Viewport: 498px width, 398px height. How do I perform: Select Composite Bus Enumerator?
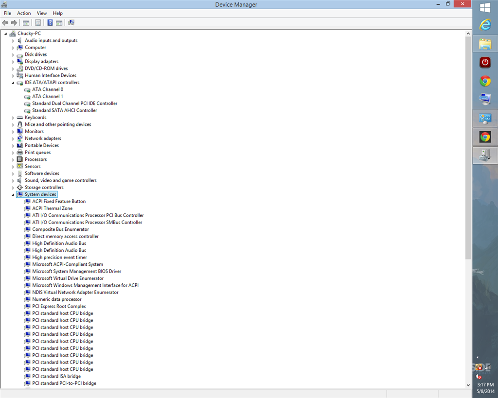[60, 229]
